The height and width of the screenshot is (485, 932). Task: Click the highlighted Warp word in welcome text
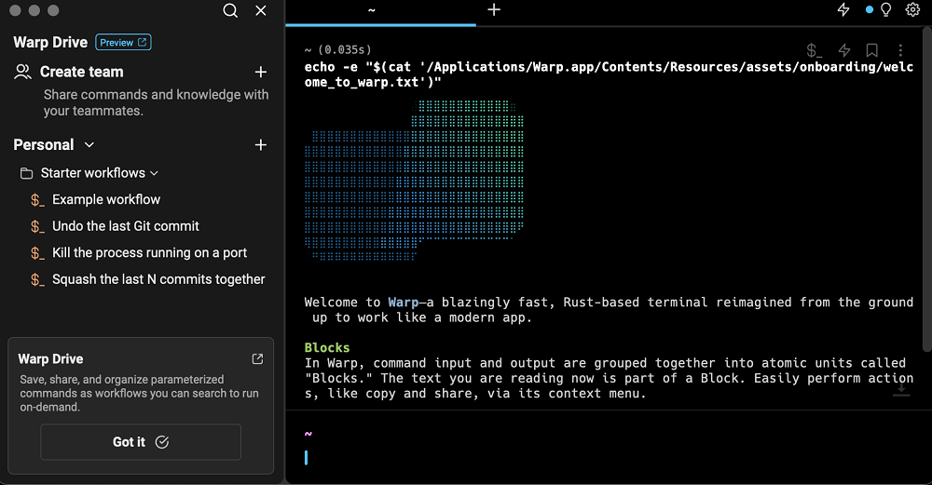403,303
